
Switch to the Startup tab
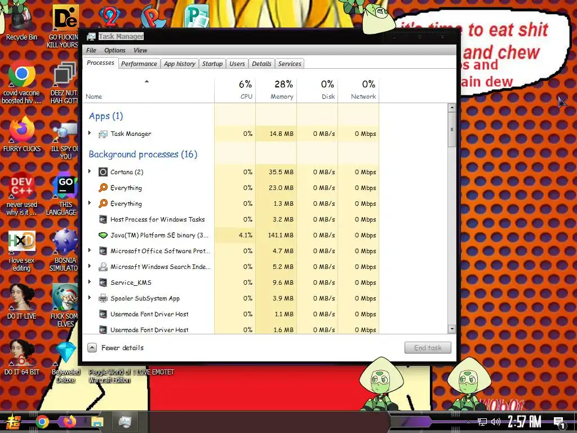tap(212, 64)
